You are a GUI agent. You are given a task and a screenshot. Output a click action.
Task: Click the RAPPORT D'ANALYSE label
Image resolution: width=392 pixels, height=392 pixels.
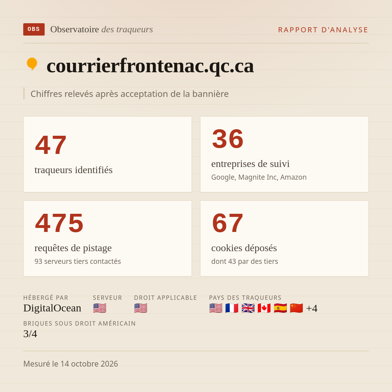click(x=323, y=30)
